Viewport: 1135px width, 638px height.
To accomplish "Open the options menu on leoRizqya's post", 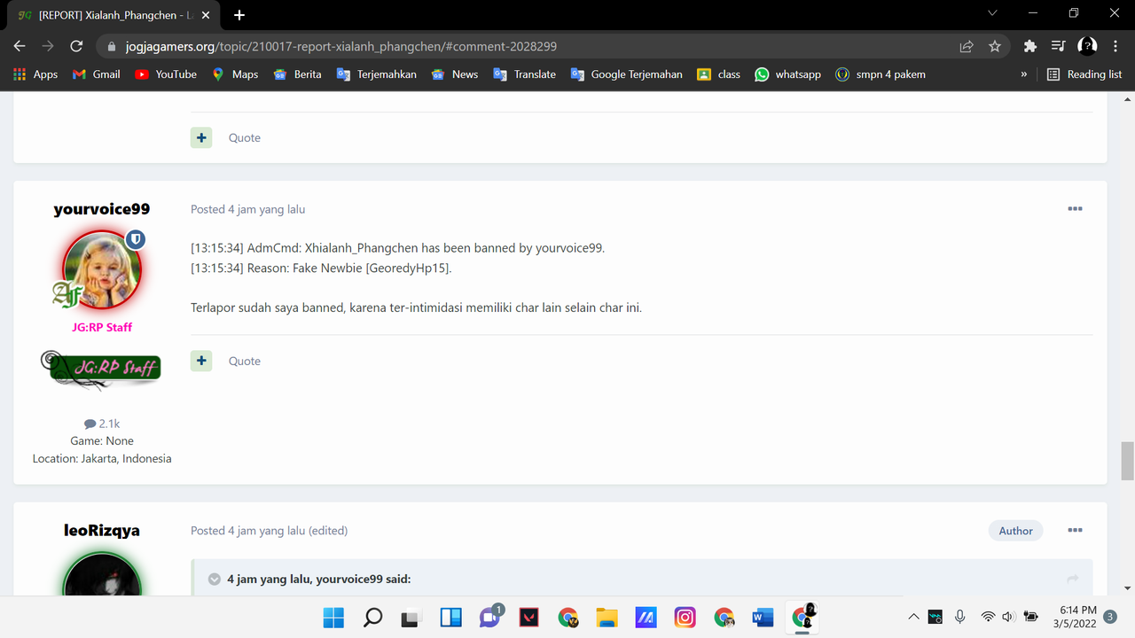I will (x=1075, y=531).
